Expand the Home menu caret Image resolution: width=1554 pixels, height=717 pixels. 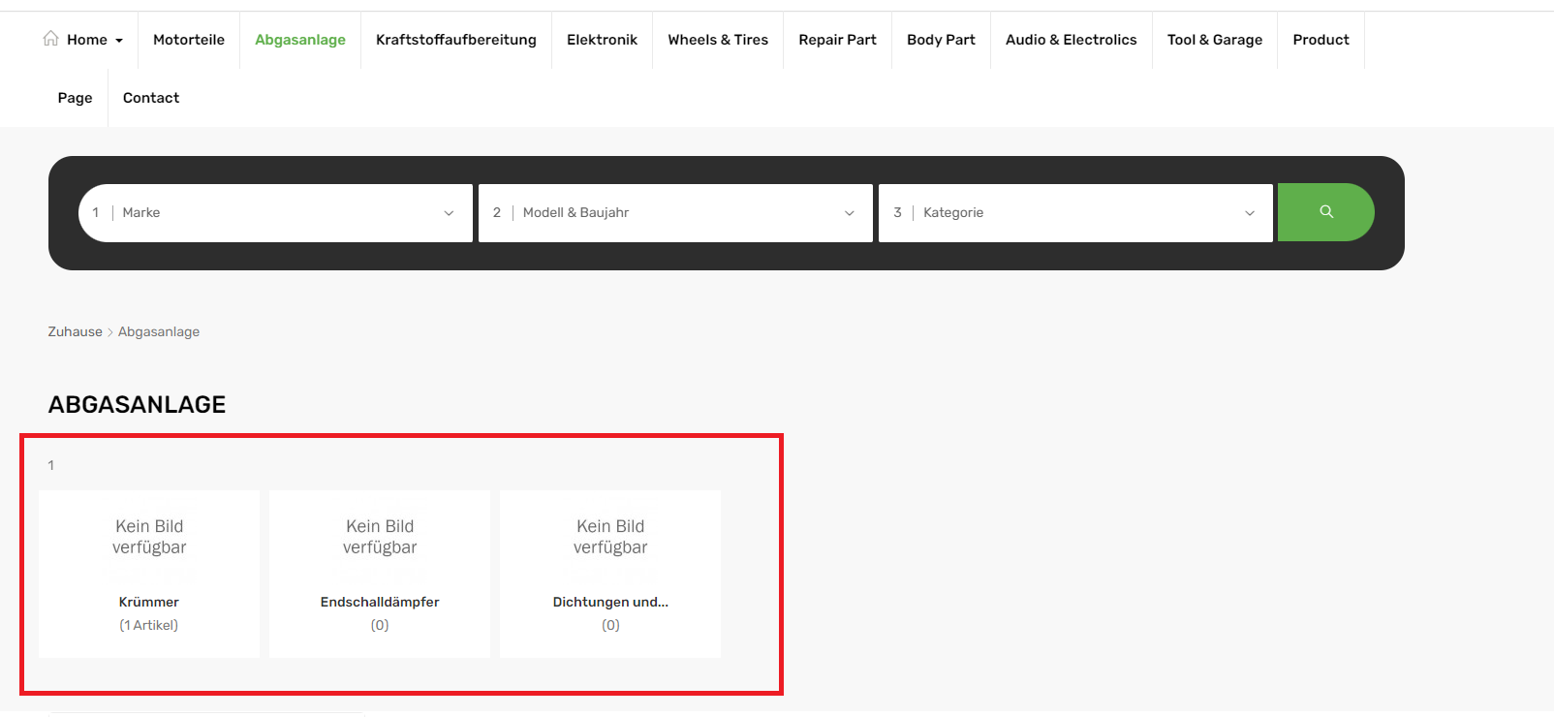pyautogui.click(x=119, y=41)
